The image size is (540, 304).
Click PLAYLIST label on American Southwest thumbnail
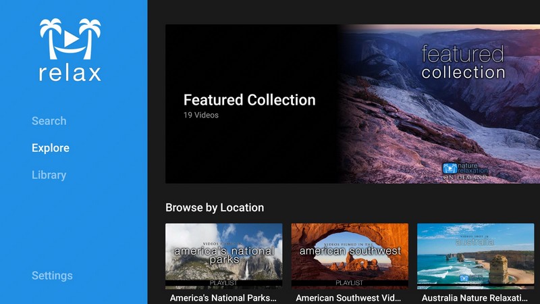350,283
